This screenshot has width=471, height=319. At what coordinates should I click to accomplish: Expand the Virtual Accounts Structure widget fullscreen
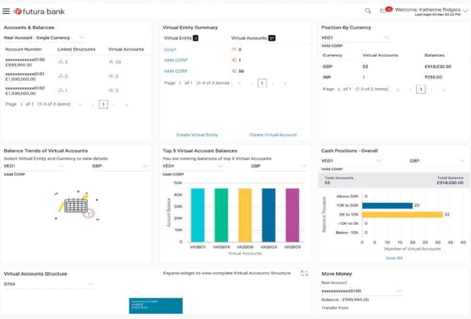pyautogui.click(x=304, y=273)
